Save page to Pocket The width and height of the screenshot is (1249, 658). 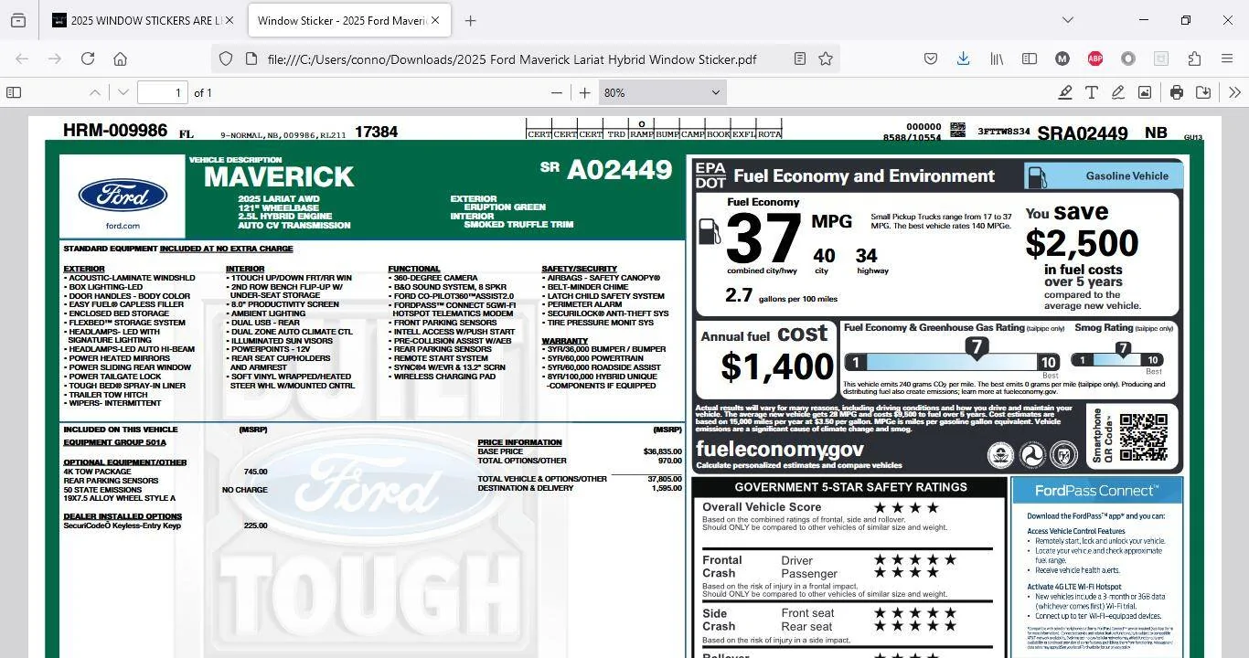pos(931,58)
